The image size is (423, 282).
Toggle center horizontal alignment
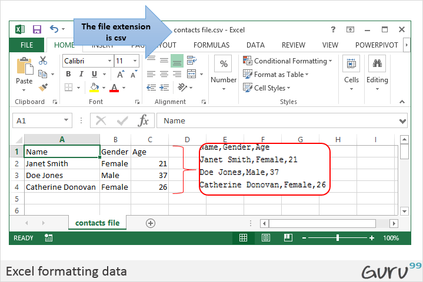pos(164,74)
